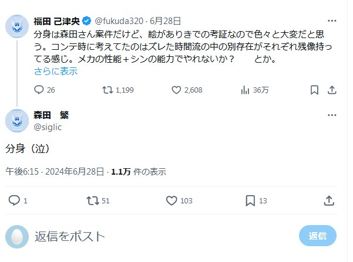Open @fukuda320 handle link
Screen dimensions: 353x262
117,21
